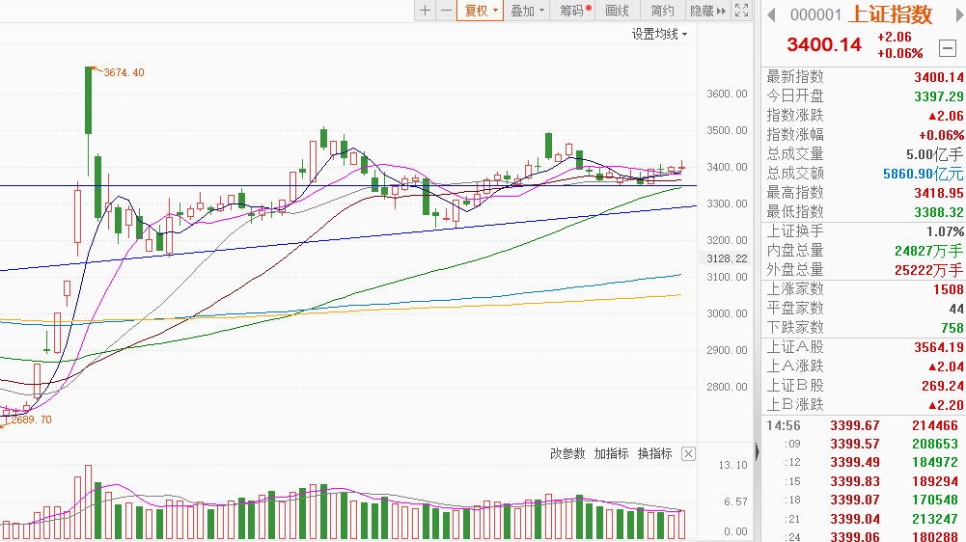
Task: Toggle the 画线 drawing mode
Action: [617, 11]
